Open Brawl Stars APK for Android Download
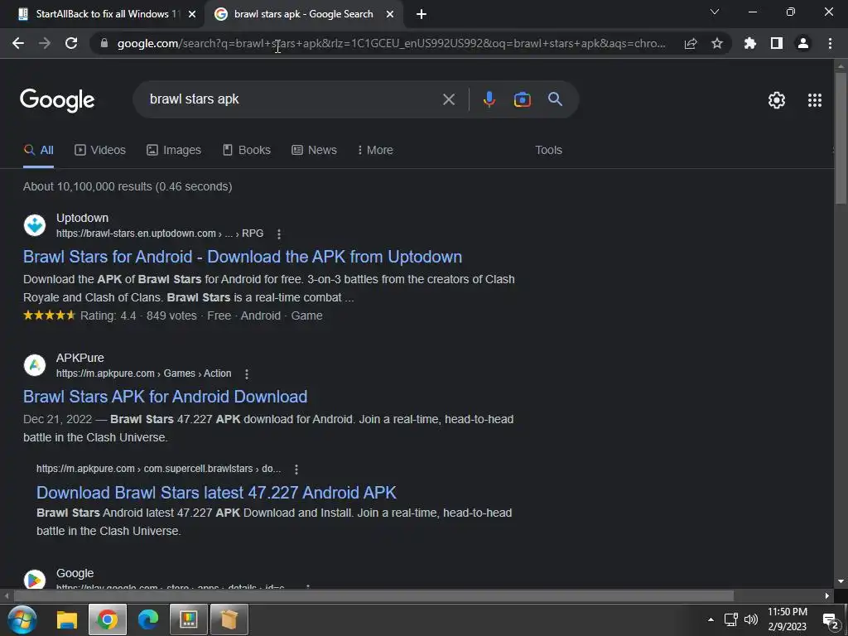This screenshot has width=848, height=636. tap(165, 397)
